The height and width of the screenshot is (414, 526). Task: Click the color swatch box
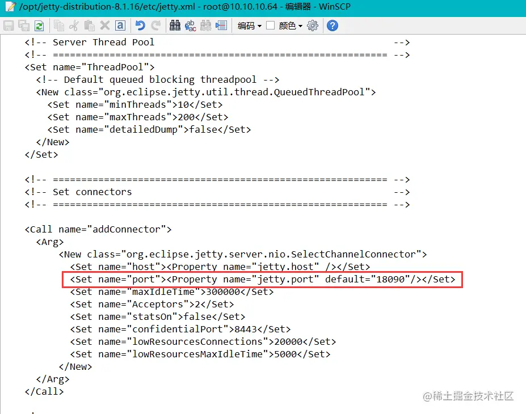point(271,26)
